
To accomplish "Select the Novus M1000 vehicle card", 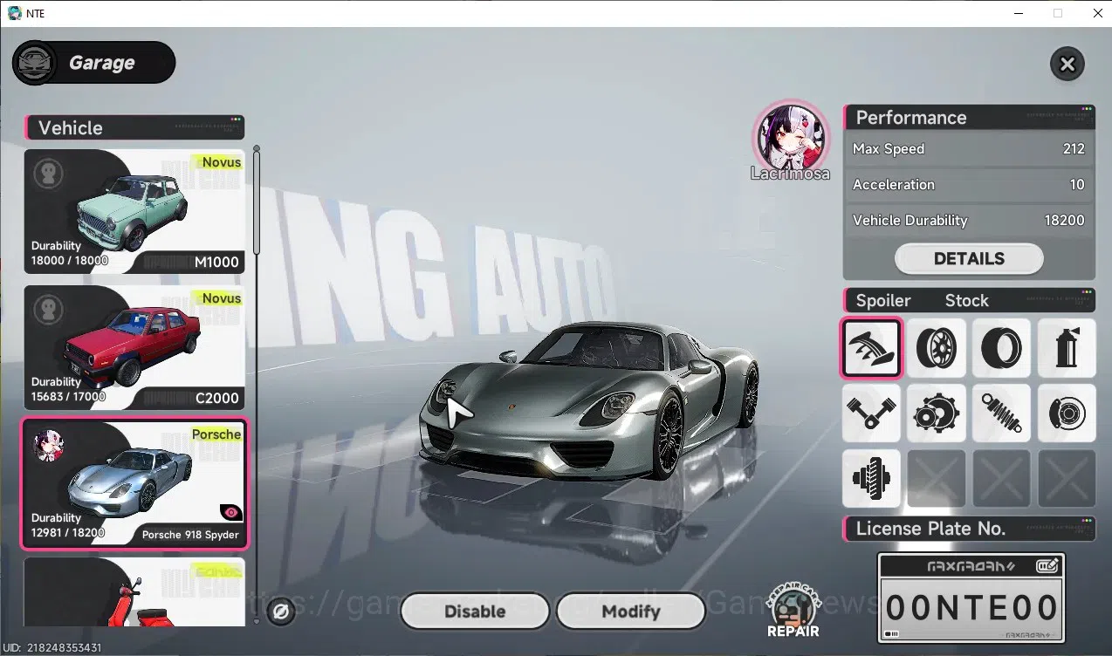I will click(x=134, y=212).
